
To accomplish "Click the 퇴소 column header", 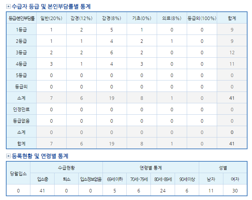I will coord(67,179).
